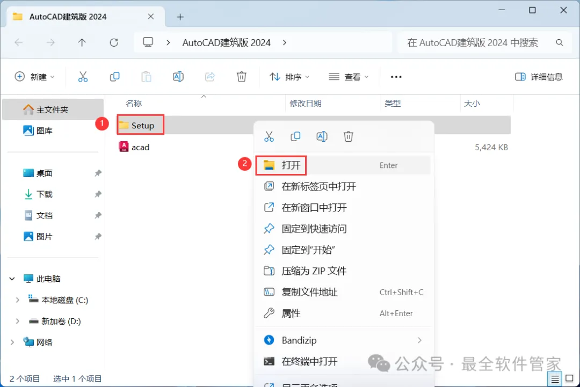
Task: Choose 在新窗口中打开
Action: [x=343, y=207]
